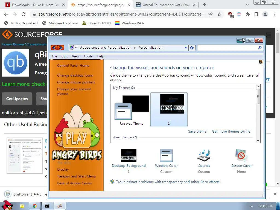Click the Angry Birds start button
This screenshot has height=210, width=280.
[7, 205]
